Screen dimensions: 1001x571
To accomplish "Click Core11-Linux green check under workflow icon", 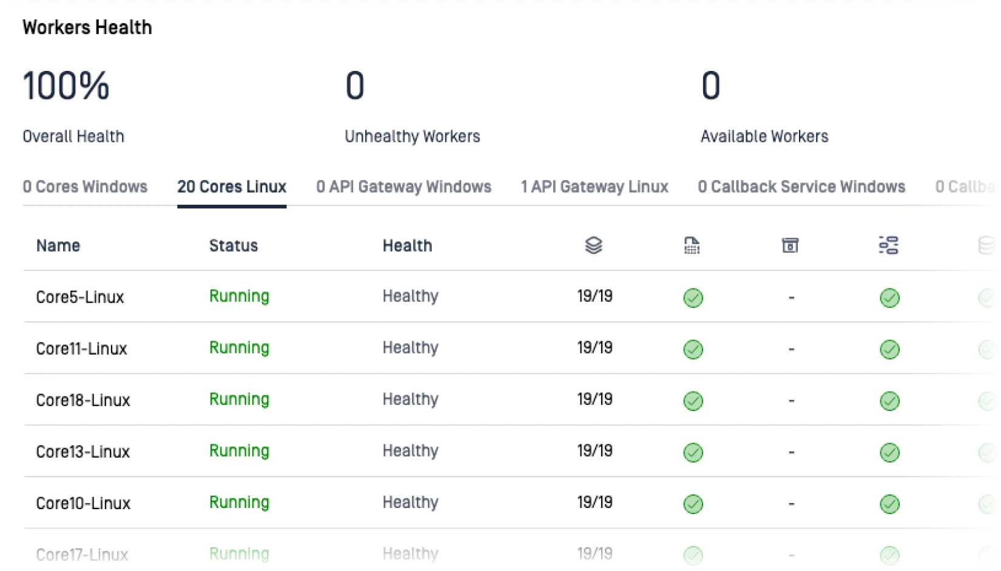I will pos(889,349).
